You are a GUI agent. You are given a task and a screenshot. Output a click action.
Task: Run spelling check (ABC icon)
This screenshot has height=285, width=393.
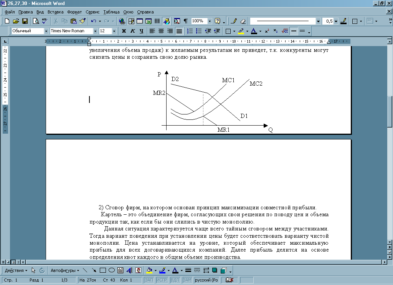(x=45, y=21)
